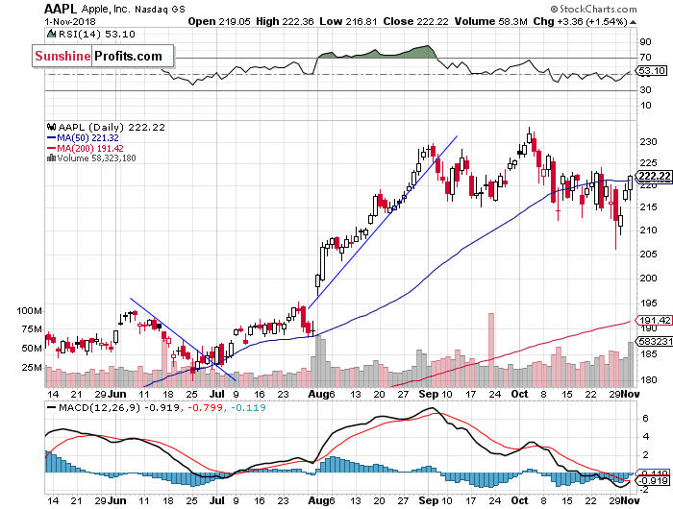Click the 583231 volume tag on right axis

[x=655, y=341]
